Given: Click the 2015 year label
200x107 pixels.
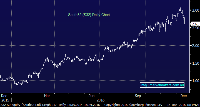Looking at the screenshot, I should pyautogui.click(x=5, y=100).
